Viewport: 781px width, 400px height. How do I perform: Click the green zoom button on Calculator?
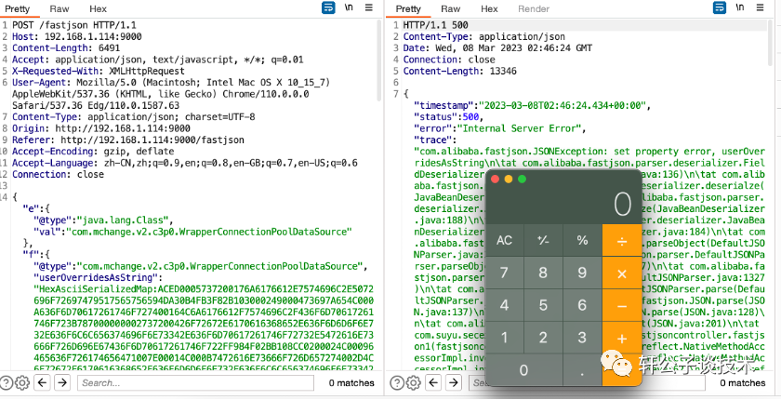[522, 179]
